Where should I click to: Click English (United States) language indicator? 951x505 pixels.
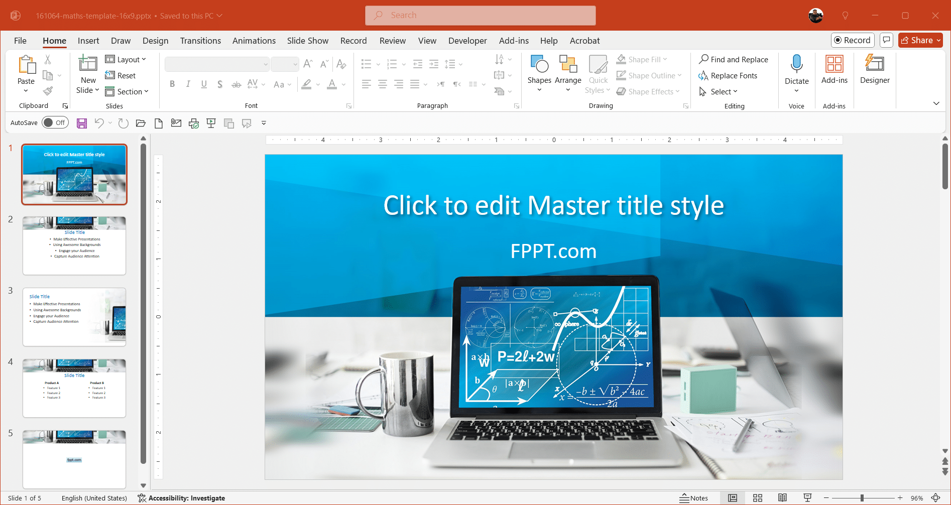pos(94,498)
